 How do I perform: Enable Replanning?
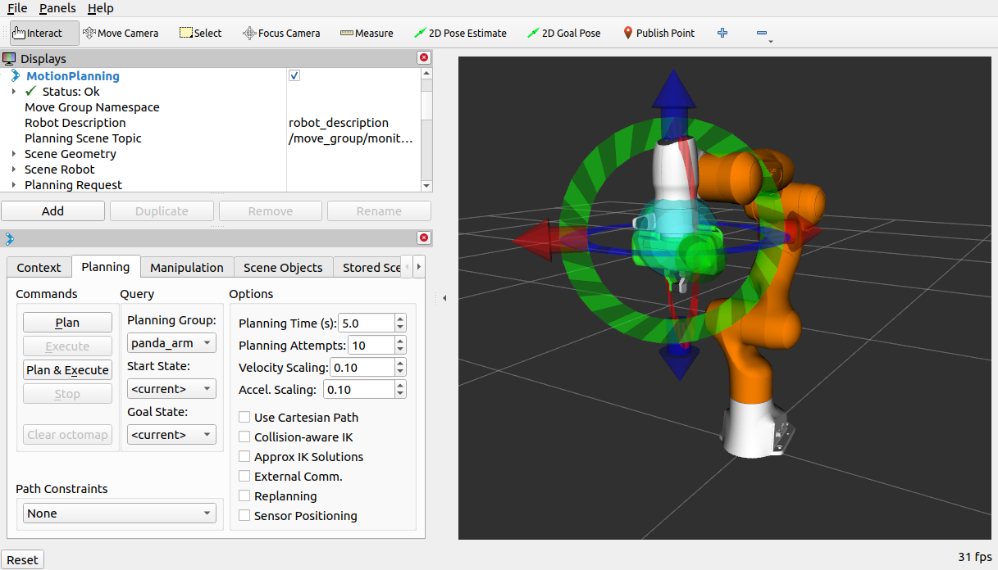(244, 495)
